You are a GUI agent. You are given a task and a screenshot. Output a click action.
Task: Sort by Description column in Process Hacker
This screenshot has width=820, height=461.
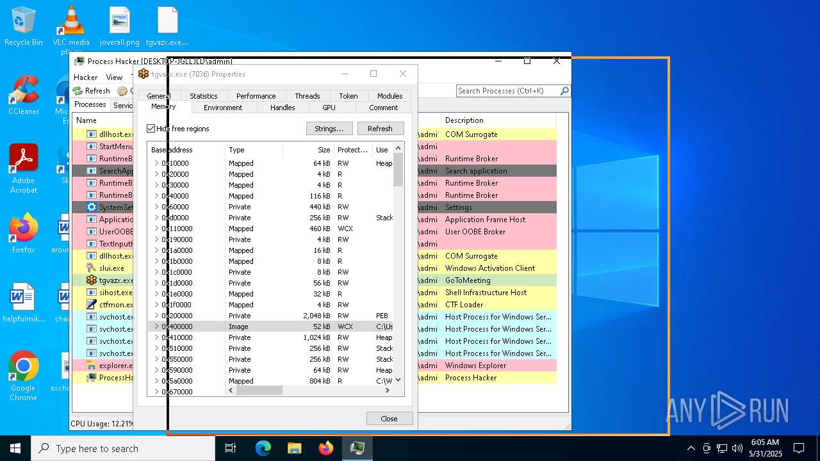(498, 120)
